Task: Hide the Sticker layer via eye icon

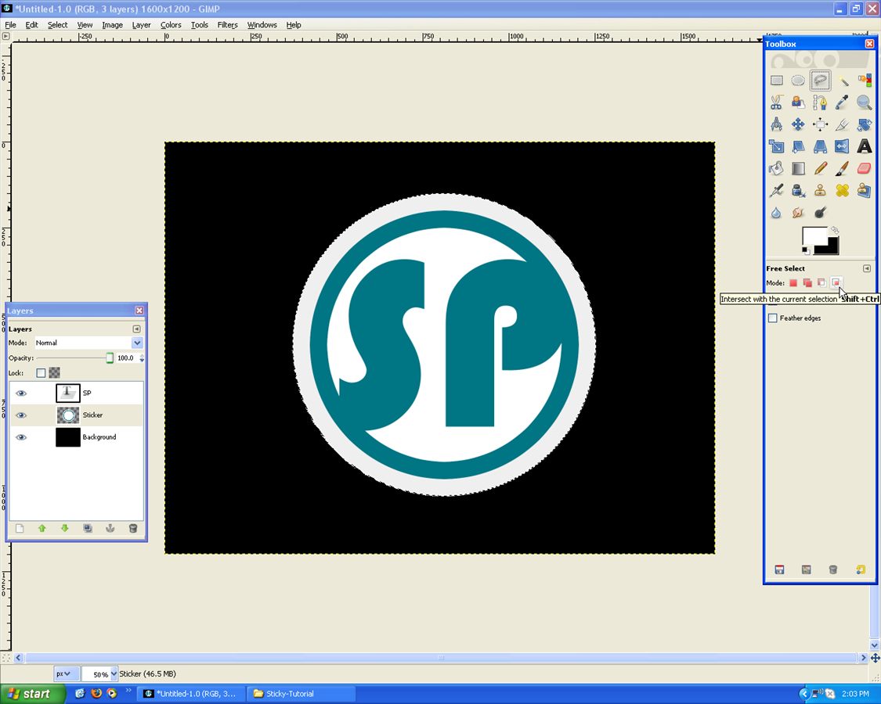Action: tap(21, 415)
